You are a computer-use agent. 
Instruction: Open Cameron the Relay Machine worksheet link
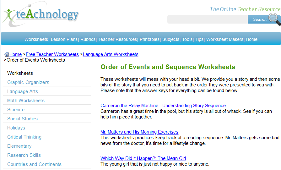pos(163,106)
